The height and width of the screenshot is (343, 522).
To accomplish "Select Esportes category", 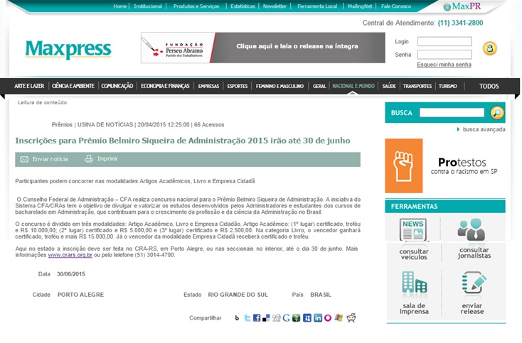I will (x=238, y=86).
